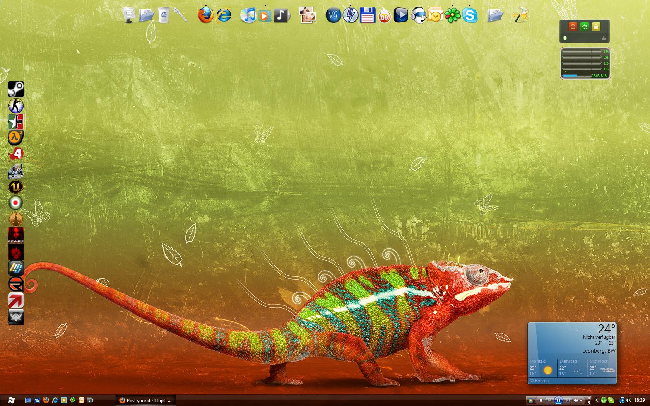Open the yellow mail envelope dock icon
Viewport: 650px width, 406px height.
pyautogui.click(x=435, y=15)
